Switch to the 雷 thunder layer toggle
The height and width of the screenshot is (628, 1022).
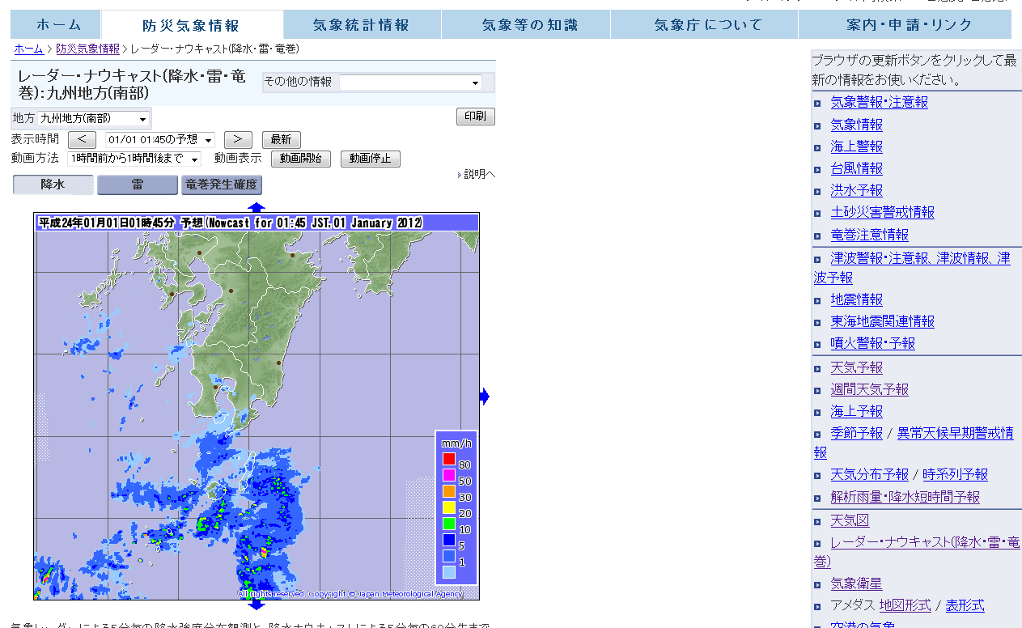click(138, 185)
